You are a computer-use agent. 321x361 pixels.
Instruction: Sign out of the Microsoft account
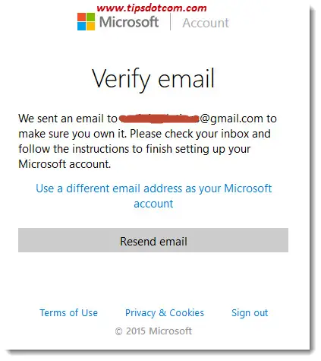click(x=250, y=313)
